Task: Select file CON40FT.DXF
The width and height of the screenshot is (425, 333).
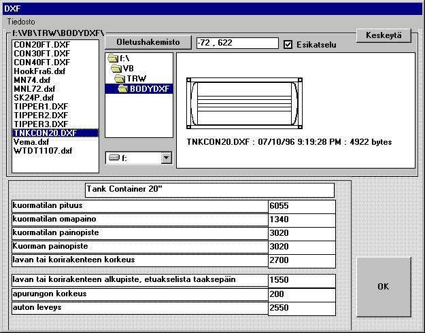Action: (x=55, y=63)
